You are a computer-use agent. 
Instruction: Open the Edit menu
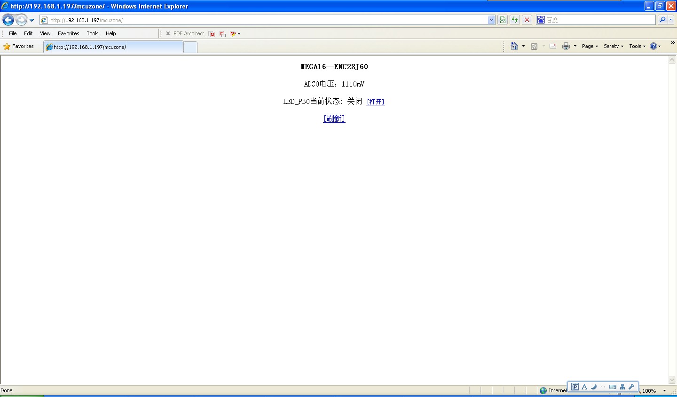coord(28,33)
